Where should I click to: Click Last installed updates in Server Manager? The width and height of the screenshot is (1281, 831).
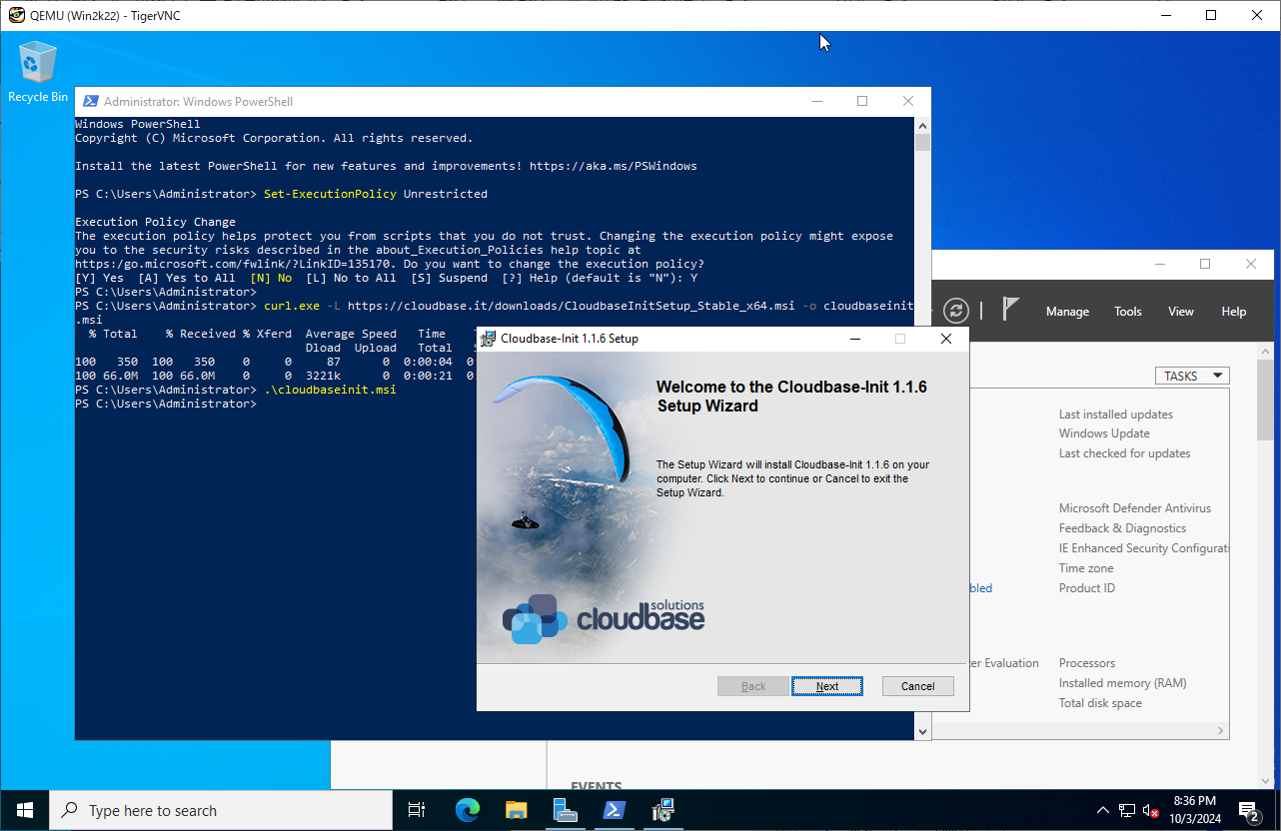pos(1116,415)
